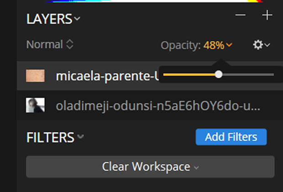Click the opacity slider handle
The width and height of the screenshot is (283, 192).
pos(219,74)
